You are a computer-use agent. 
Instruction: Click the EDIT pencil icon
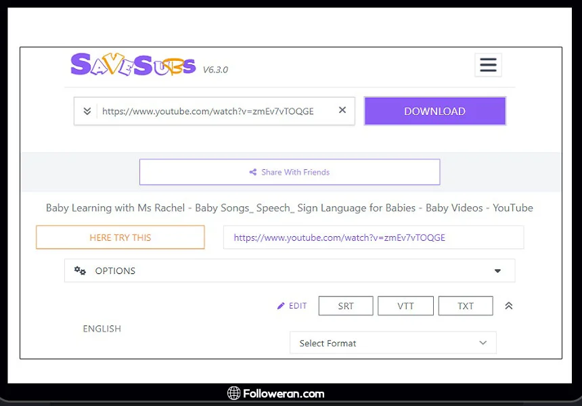pos(281,306)
